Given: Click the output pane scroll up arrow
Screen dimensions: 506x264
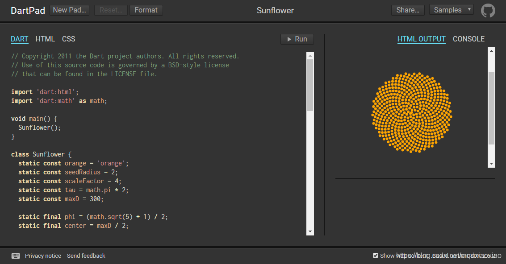Looking at the screenshot, I should pos(491,50).
